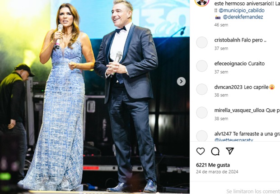The image size is (280, 194).
Task: Open the post author's profile picture
Action: pyautogui.click(x=202, y=2)
